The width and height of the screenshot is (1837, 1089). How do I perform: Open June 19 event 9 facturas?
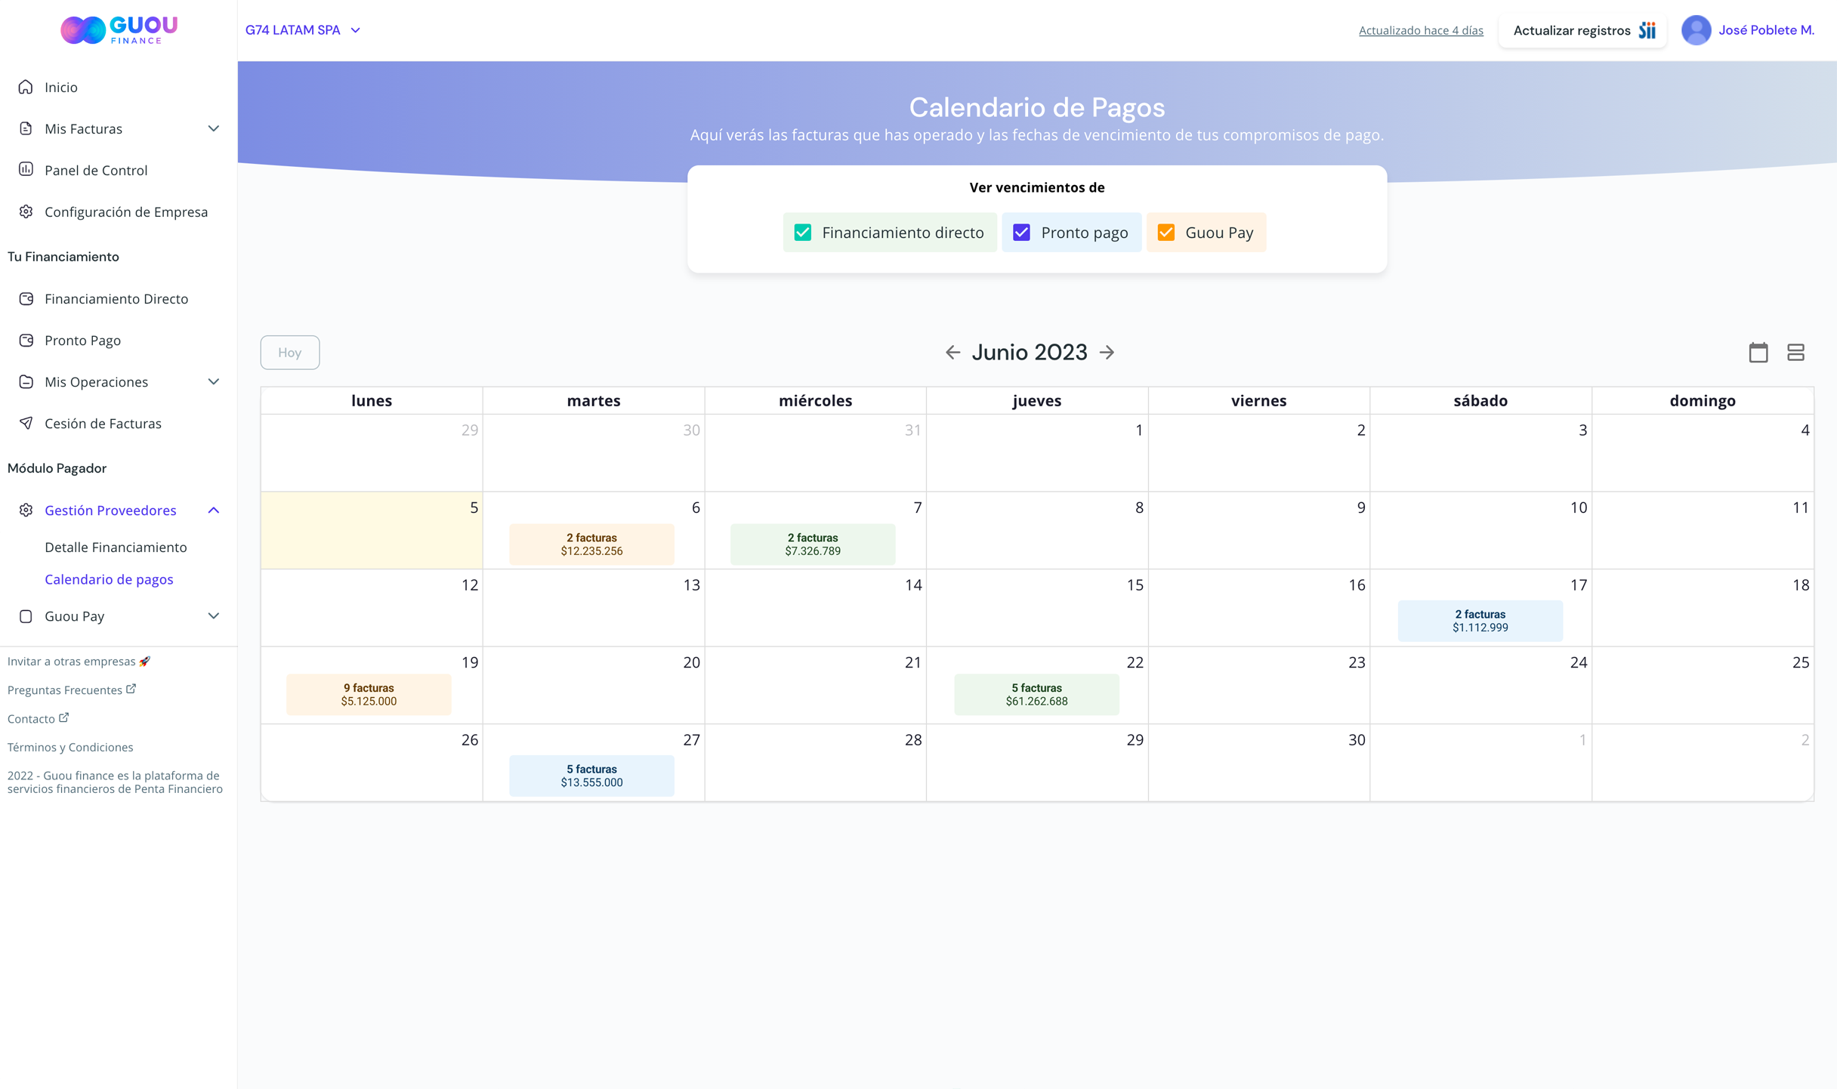tap(369, 694)
